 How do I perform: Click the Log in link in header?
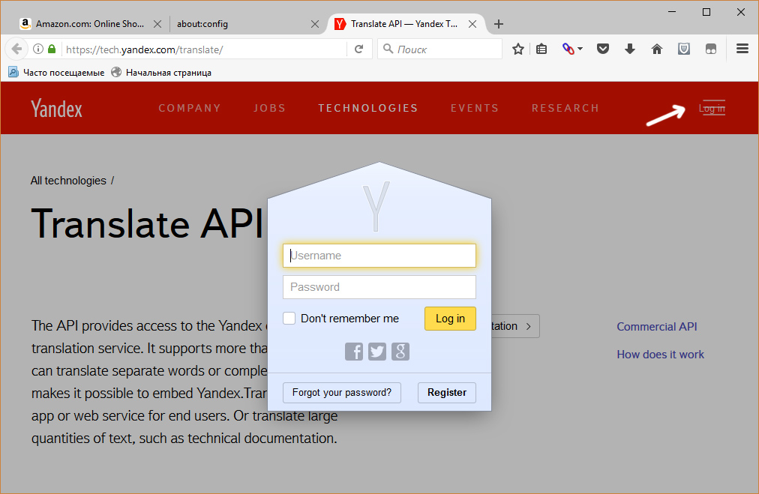pos(712,109)
